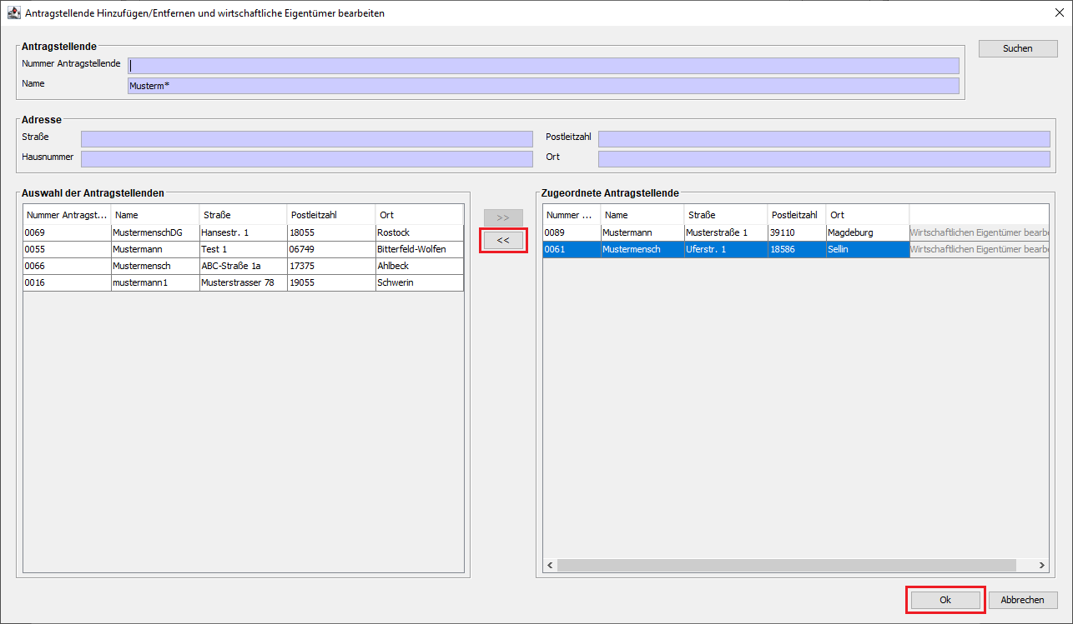The image size is (1073, 624).
Task: Click the Musterstraße 1 cell
Action: (x=726, y=233)
